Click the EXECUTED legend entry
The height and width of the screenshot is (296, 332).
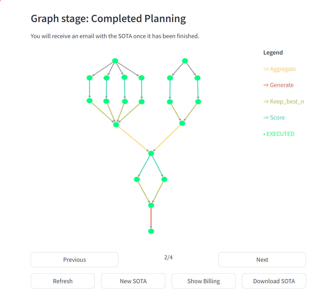279,134
